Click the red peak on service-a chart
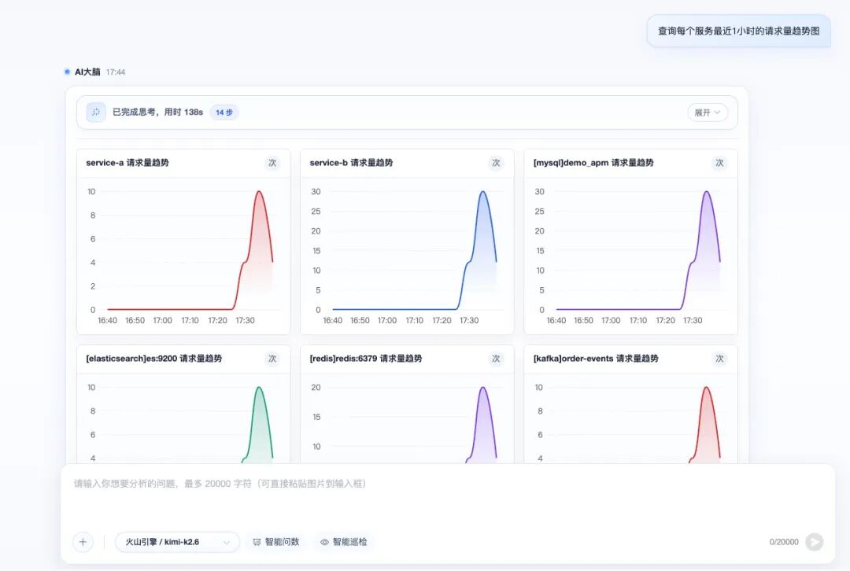 259,192
